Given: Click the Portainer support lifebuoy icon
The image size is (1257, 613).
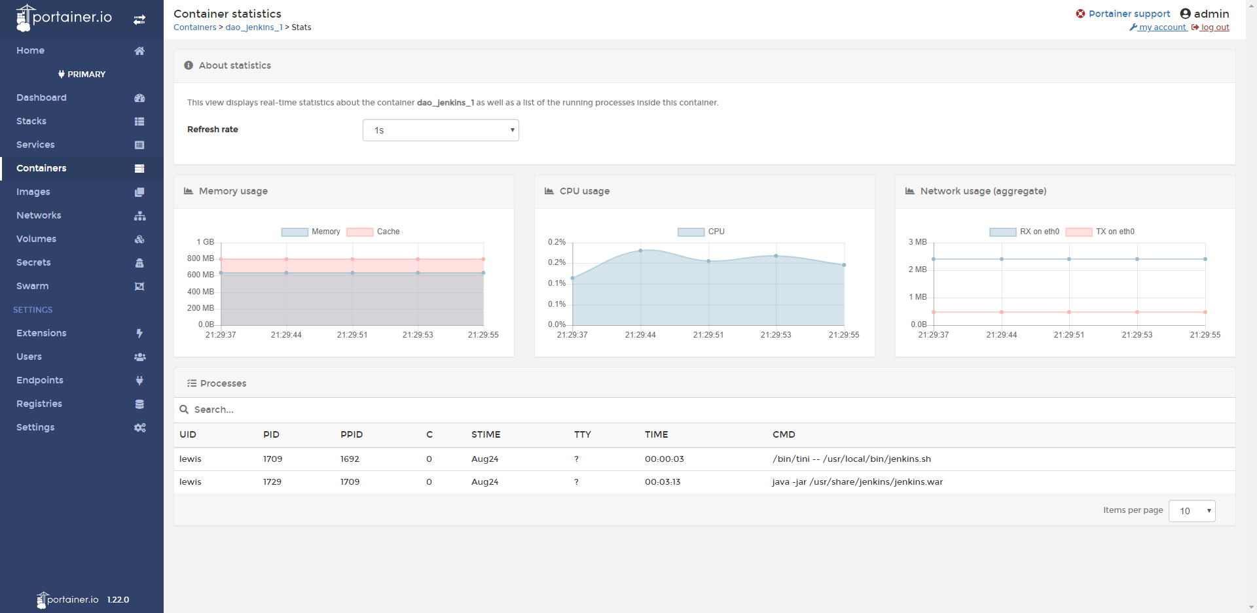Looking at the screenshot, I should tap(1080, 14).
